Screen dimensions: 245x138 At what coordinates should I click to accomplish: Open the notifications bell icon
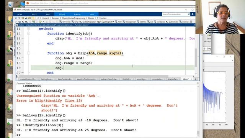193,14
